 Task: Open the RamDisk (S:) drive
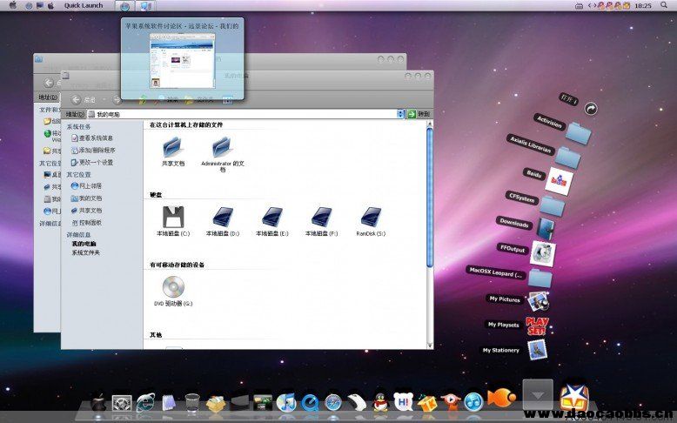click(372, 218)
